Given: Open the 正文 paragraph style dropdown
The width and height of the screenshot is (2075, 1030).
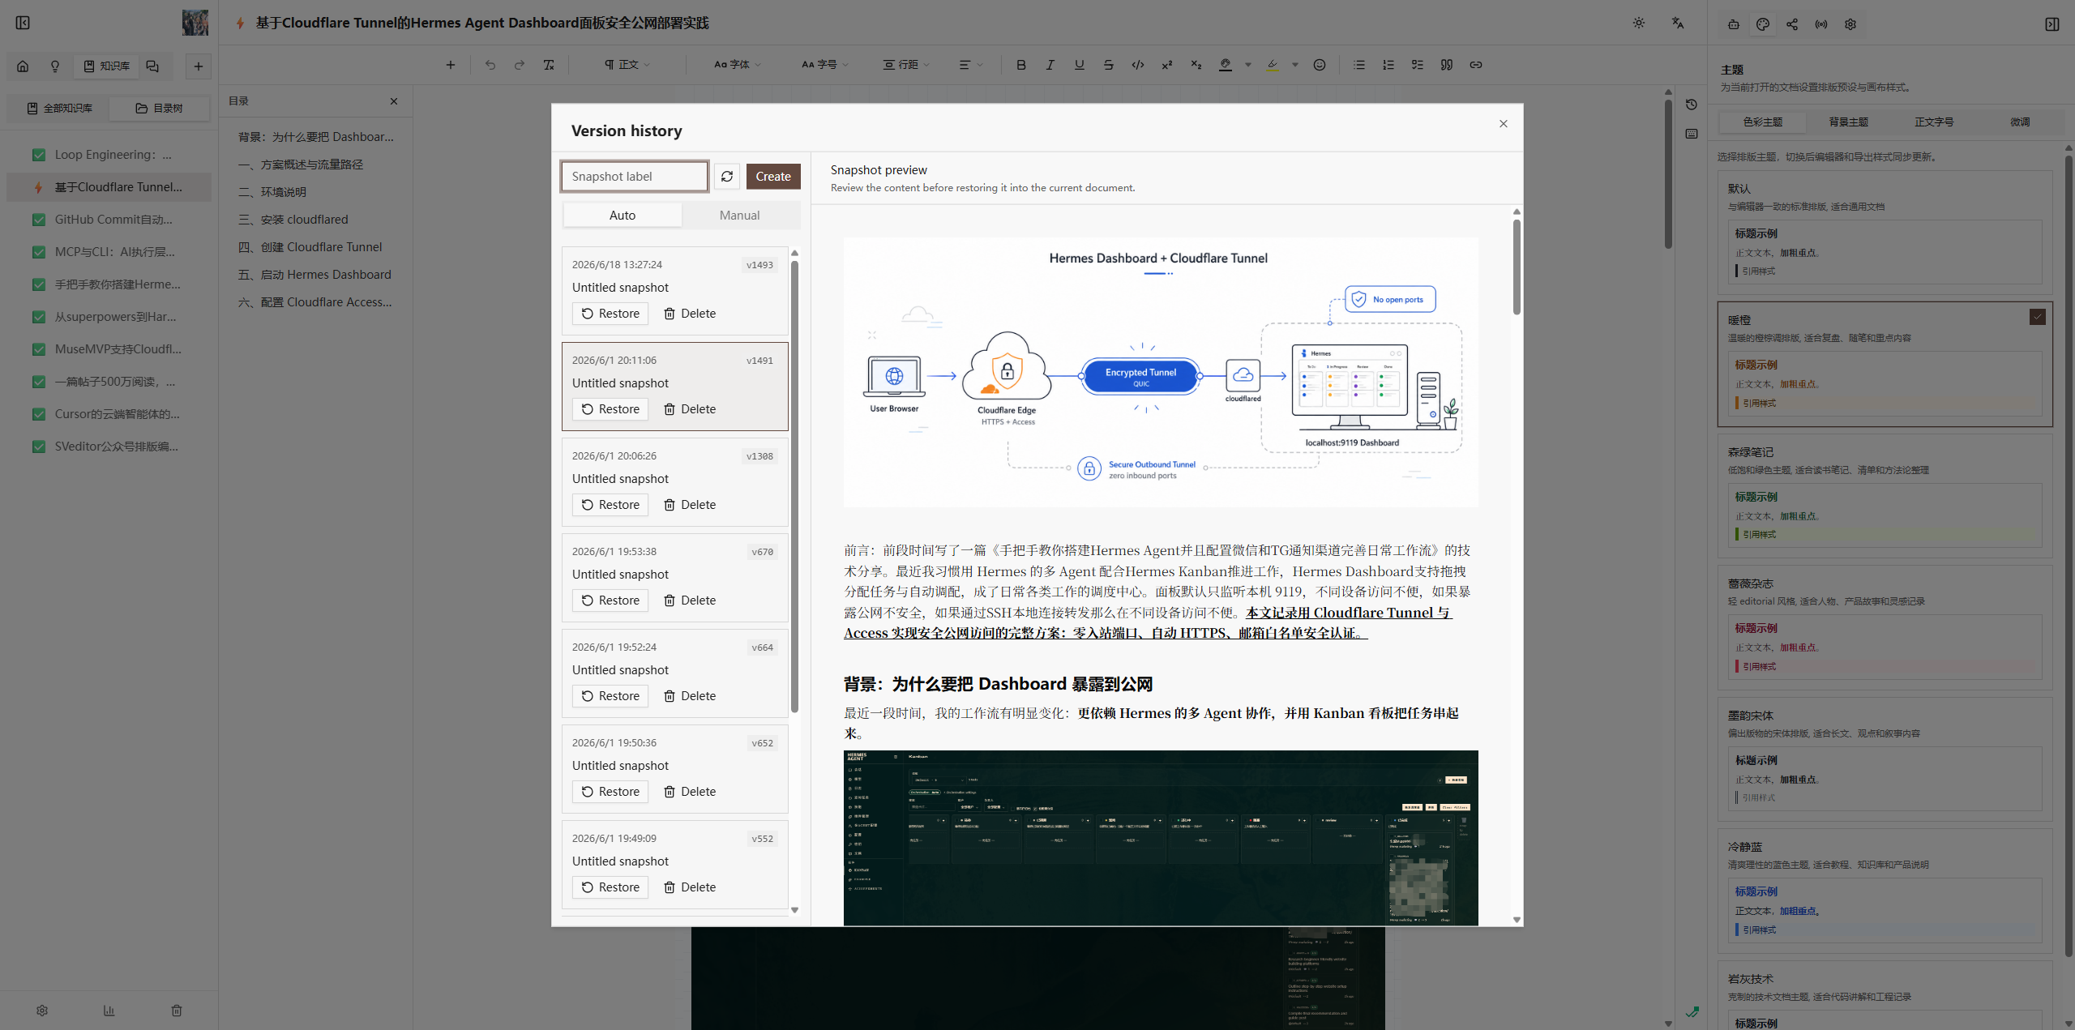Looking at the screenshot, I should coord(627,65).
